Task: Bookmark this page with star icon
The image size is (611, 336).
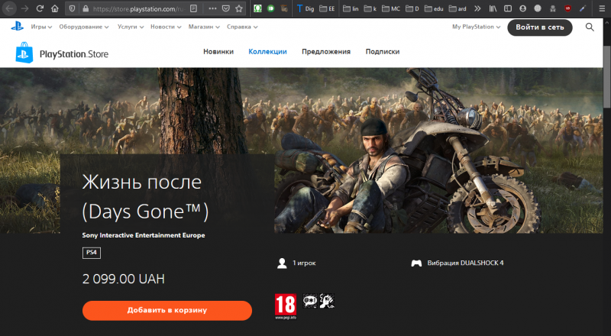Action: (239, 8)
